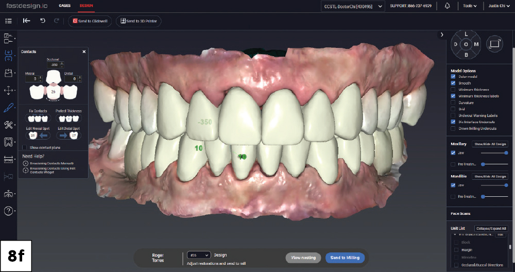Toggle the Color model checkbox
This screenshot has width=515, height=272.
pos(453,77)
